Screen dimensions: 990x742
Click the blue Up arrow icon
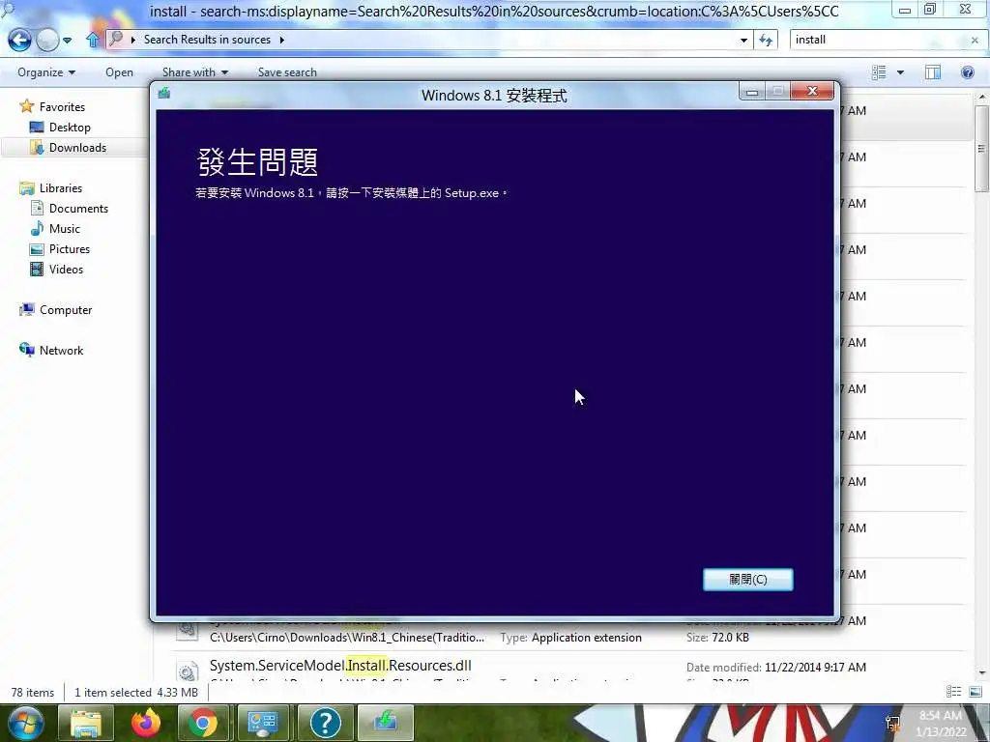click(93, 40)
